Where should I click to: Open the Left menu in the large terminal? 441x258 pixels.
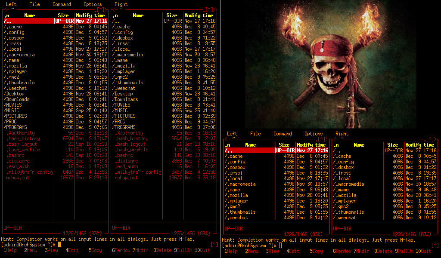[x=11, y=4]
